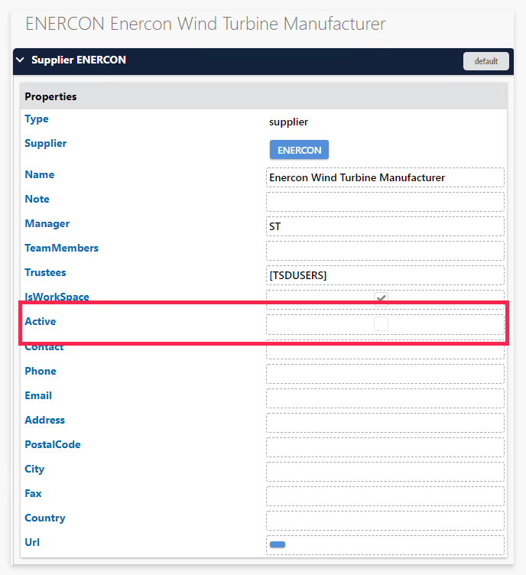Click the blue Url link pill
The image size is (526, 575).
click(x=278, y=544)
